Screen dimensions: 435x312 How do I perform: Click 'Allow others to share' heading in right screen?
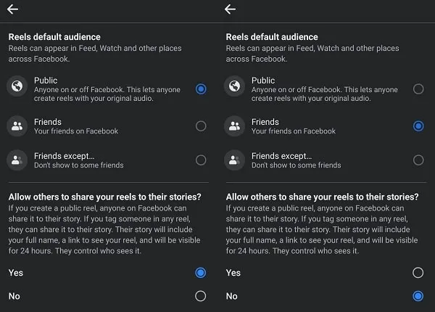[323, 197]
